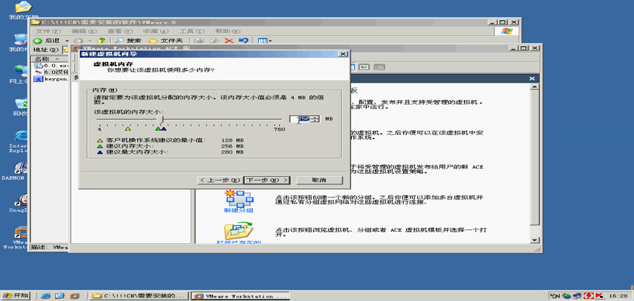Switch to the Explorer window taskbar button
The height and width of the screenshot is (301, 634).
click(x=139, y=296)
